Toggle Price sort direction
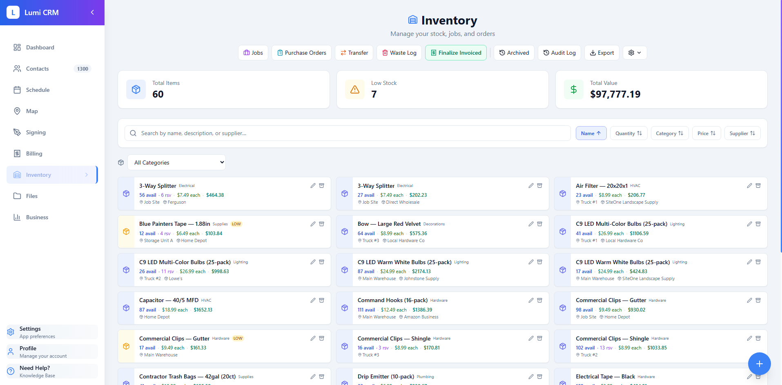This screenshot has width=782, height=385. 706,133
